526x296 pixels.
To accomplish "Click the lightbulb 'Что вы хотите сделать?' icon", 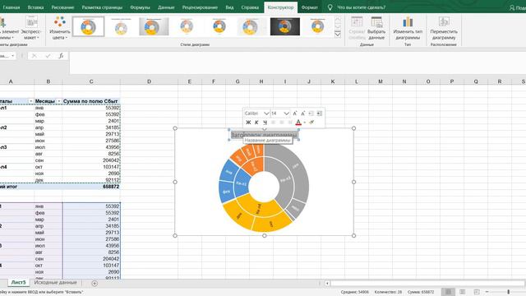I will point(330,7).
